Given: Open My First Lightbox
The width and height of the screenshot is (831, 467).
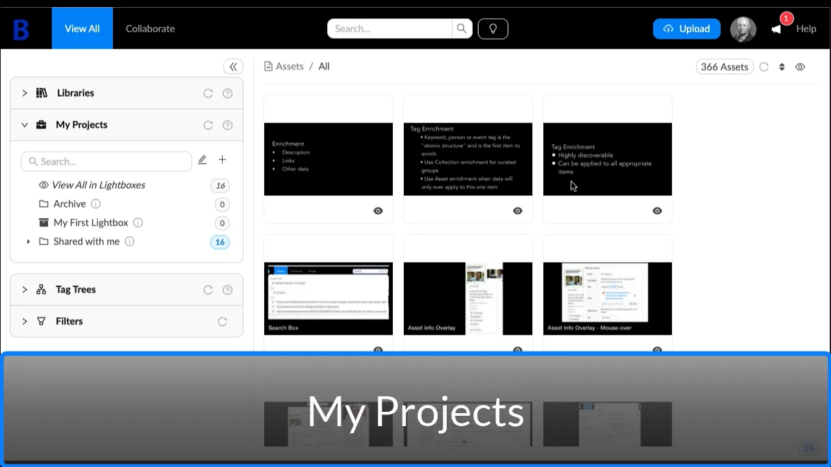Looking at the screenshot, I should click(91, 222).
